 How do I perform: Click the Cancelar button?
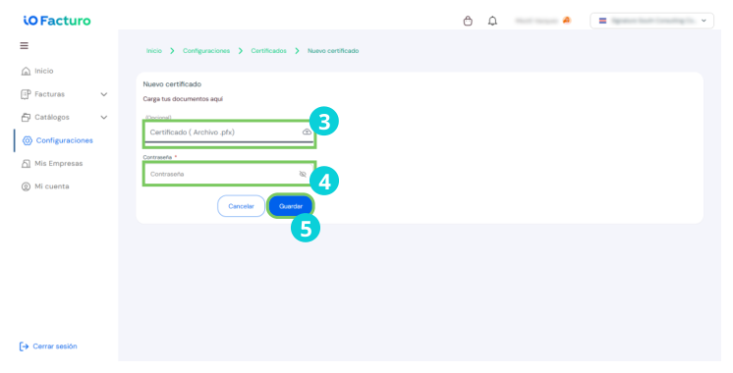[241, 206]
